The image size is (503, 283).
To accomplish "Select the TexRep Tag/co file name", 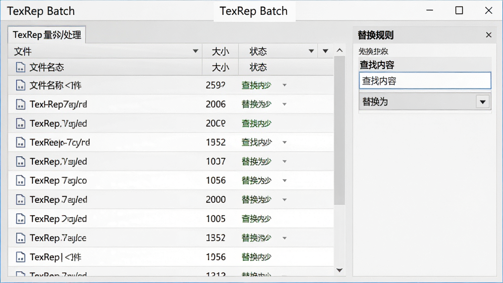I will pos(58,181).
